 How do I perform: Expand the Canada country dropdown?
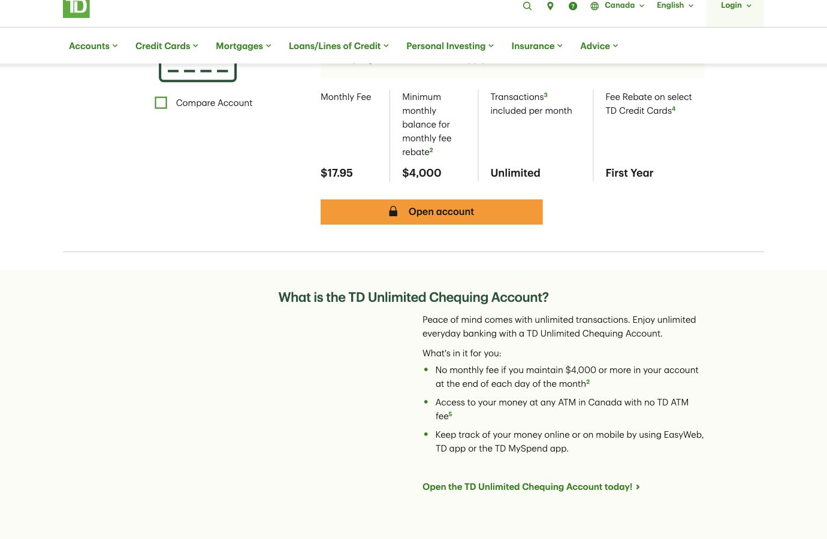[x=624, y=5]
